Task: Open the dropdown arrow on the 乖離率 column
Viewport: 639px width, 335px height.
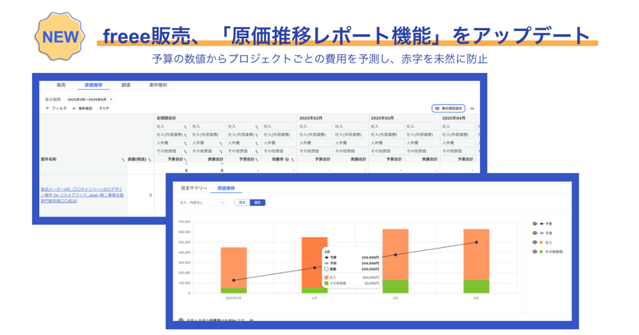Action: point(292,160)
